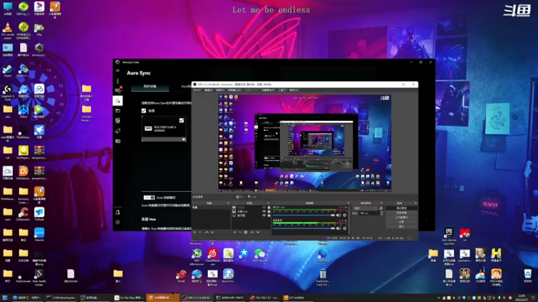The height and width of the screenshot is (302, 538).
Task: Uncheck the select-all devices checkbox in Aura Sync
Action: [x=144, y=111]
